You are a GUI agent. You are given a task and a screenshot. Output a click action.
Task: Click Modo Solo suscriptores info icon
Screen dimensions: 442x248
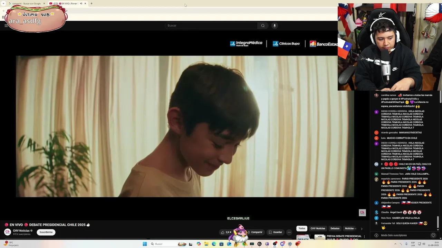pyautogui.click(x=376, y=235)
